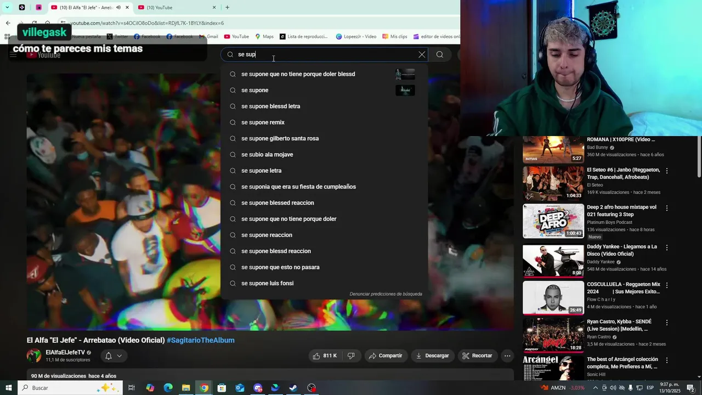The height and width of the screenshot is (395, 702).
Task: Select suggestion 'se subio ala mojave'
Action: click(x=324, y=155)
